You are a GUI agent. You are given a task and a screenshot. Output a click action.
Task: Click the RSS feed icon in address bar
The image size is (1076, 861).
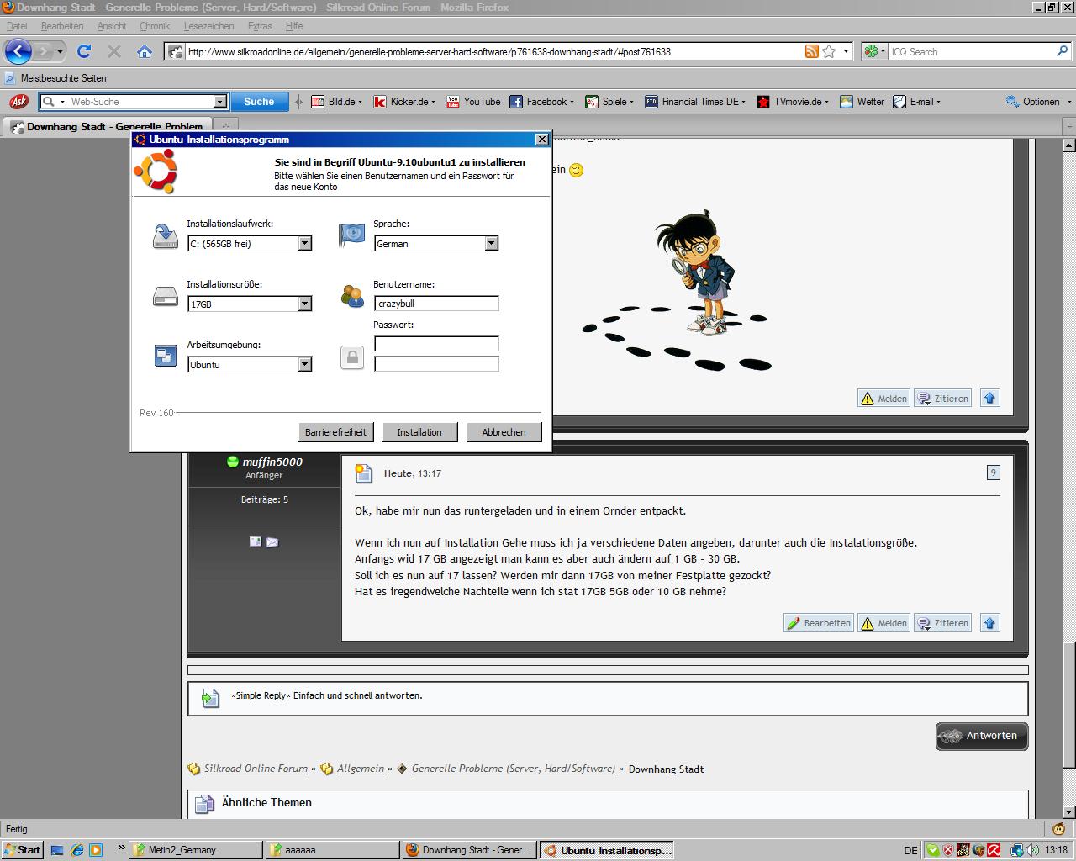coord(811,51)
